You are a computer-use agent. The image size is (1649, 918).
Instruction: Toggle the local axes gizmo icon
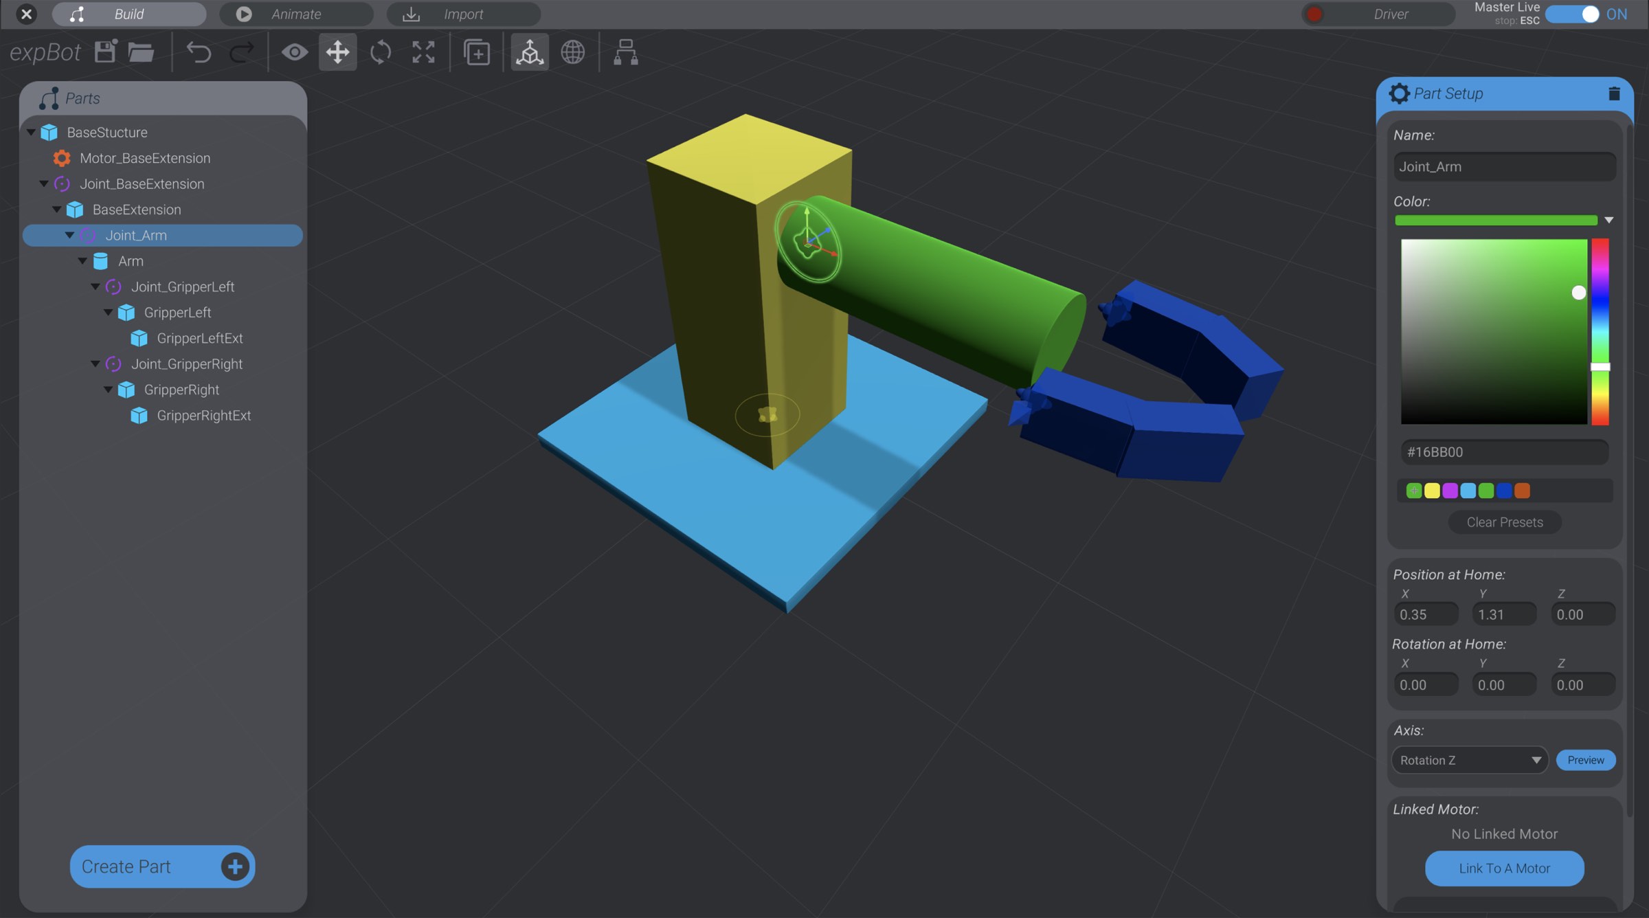[x=528, y=52]
